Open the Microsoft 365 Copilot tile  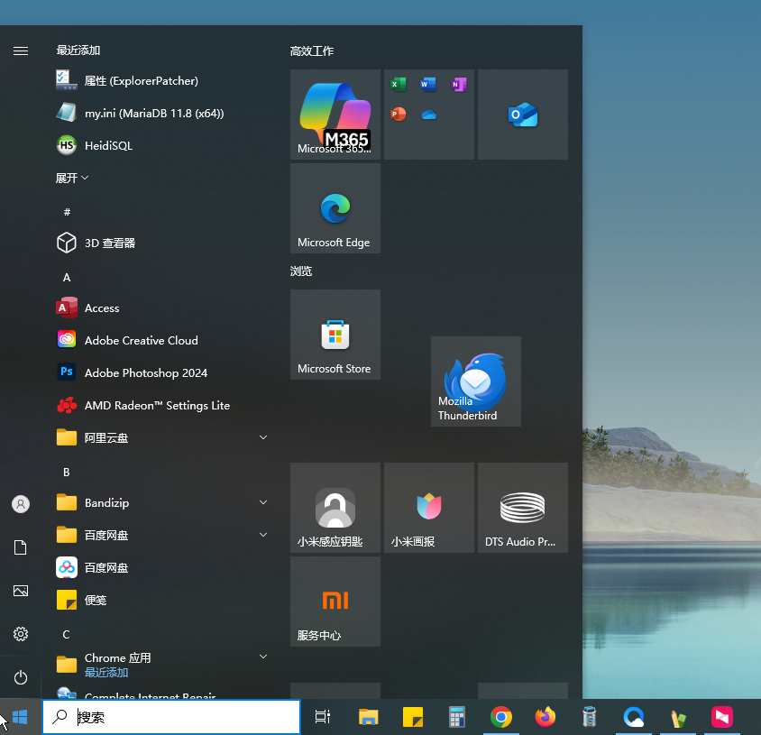click(x=335, y=115)
